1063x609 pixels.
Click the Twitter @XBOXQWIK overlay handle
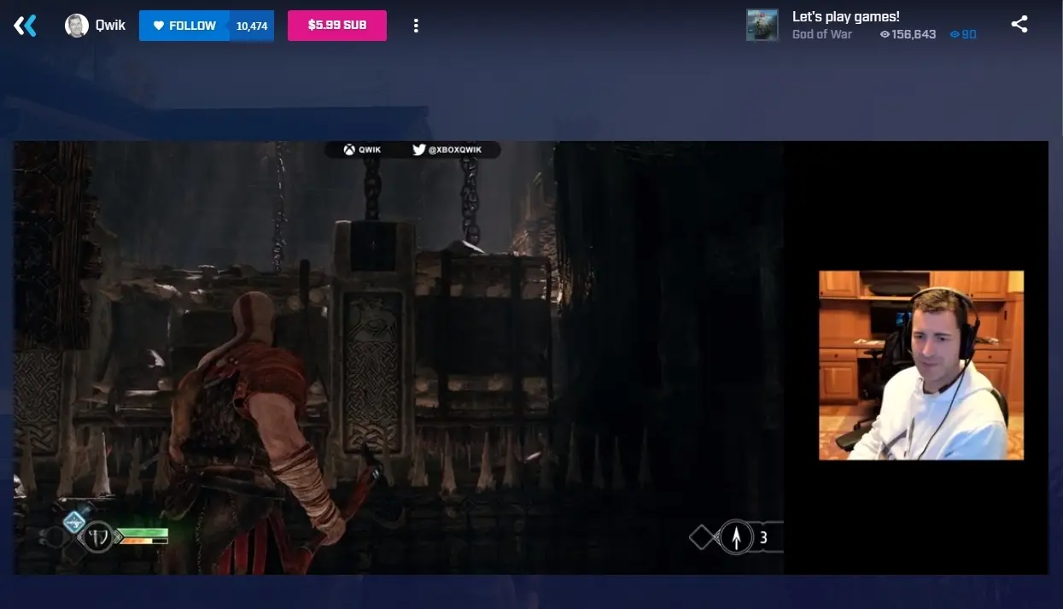pyautogui.click(x=447, y=149)
